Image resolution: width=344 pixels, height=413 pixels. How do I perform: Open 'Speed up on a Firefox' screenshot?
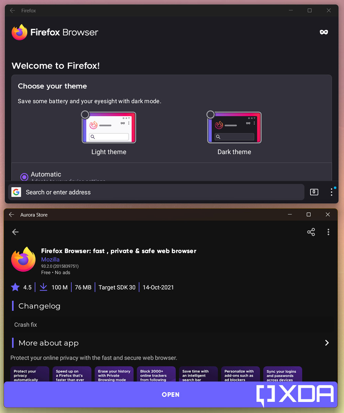pyautogui.click(x=72, y=374)
